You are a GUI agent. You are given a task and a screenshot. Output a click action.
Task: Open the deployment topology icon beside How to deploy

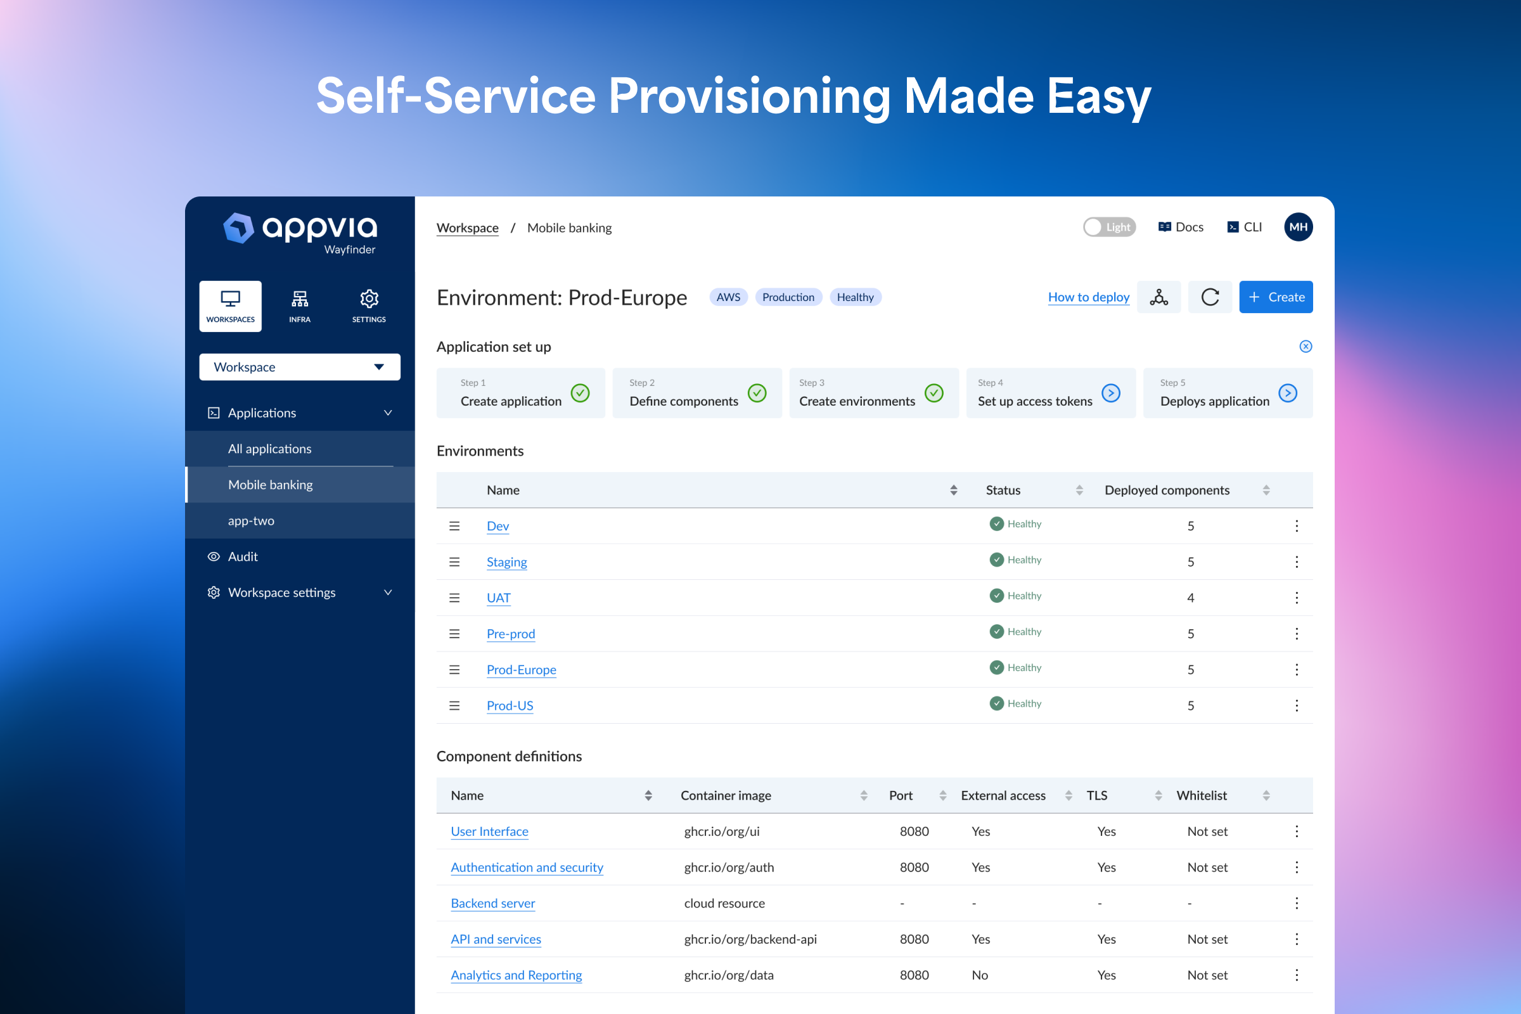1158,297
